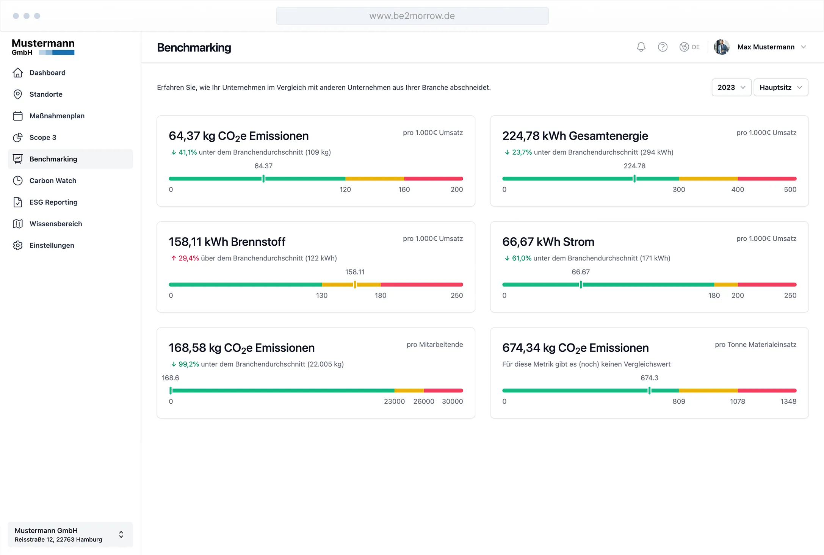
Task: Open the Wissensbereich menu item
Action: [56, 224]
